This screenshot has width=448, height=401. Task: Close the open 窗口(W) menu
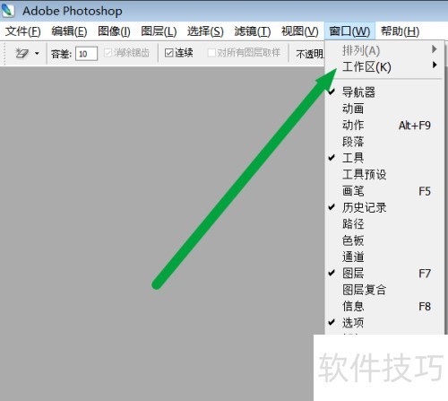point(349,31)
